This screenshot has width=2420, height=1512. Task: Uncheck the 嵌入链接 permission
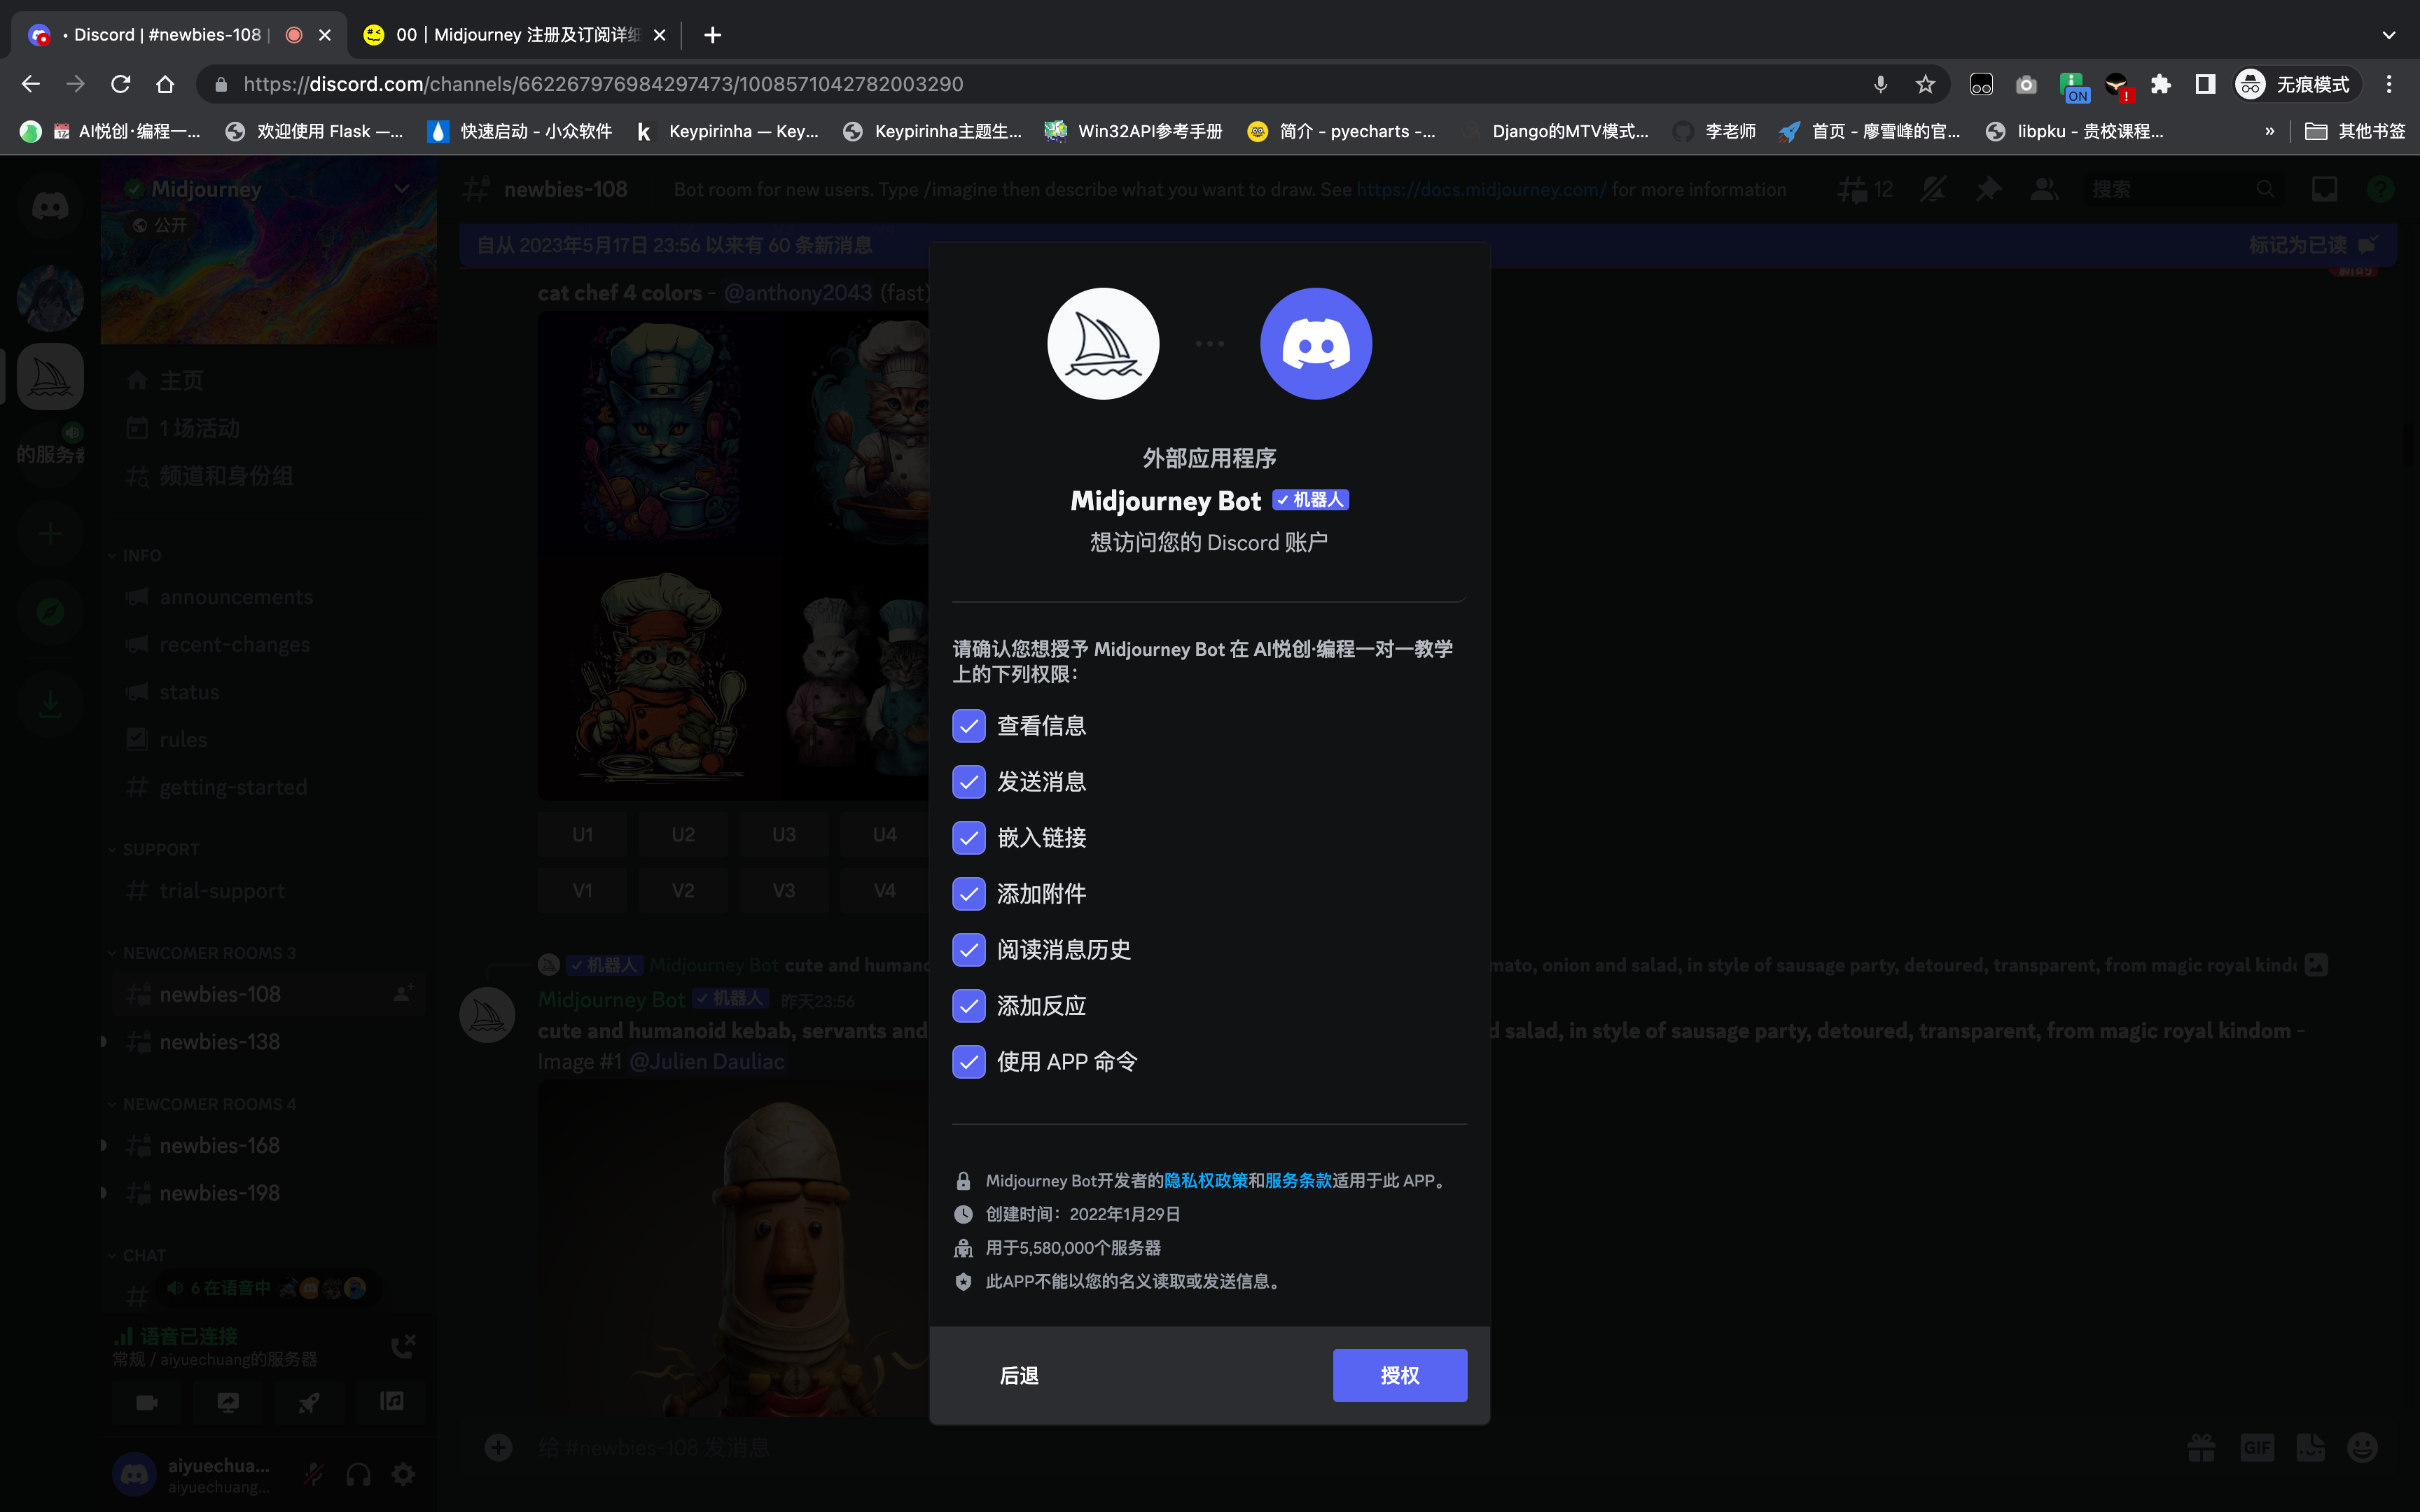pyautogui.click(x=968, y=838)
